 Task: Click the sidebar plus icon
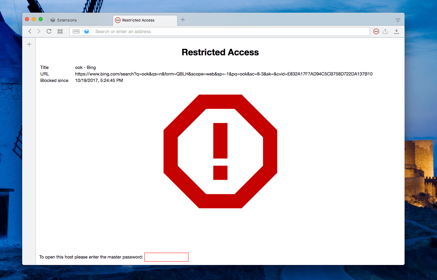[x=29, y=44]
